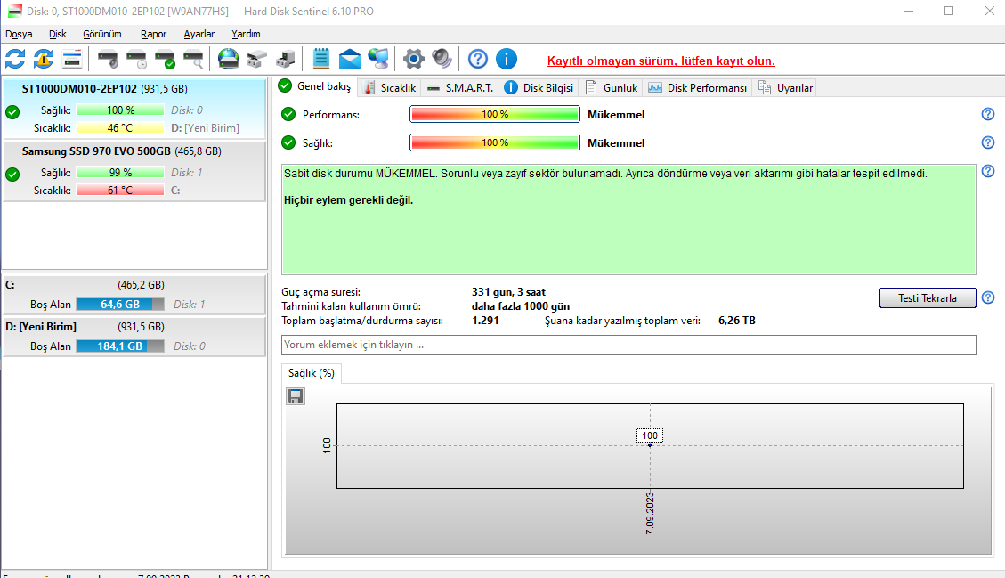The image size is (1005, 578).
Task: Click the '1.291' start/stop count value
Action: [485, 320]
